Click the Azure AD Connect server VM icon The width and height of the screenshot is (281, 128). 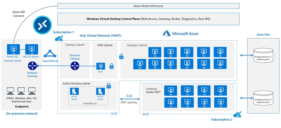(x=13, y=48)
